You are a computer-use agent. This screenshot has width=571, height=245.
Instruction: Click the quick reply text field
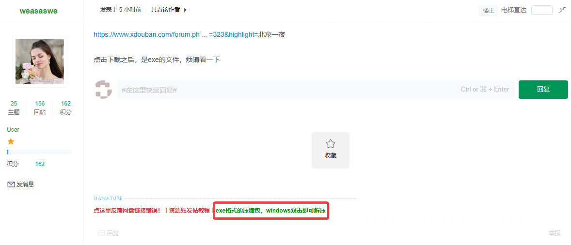[x=316, y=90]
